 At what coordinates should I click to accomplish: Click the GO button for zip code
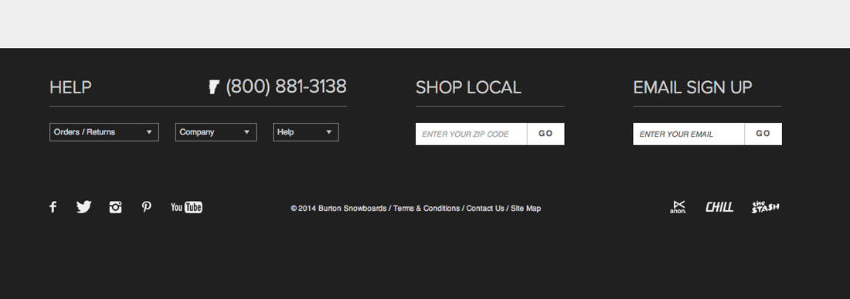point(546,134)
